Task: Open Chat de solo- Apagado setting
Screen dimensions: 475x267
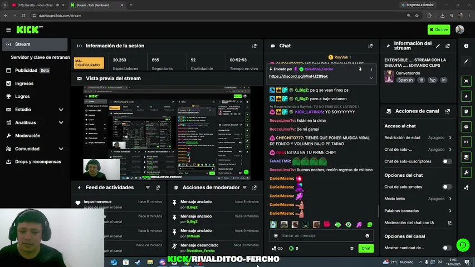Action: 418,150
